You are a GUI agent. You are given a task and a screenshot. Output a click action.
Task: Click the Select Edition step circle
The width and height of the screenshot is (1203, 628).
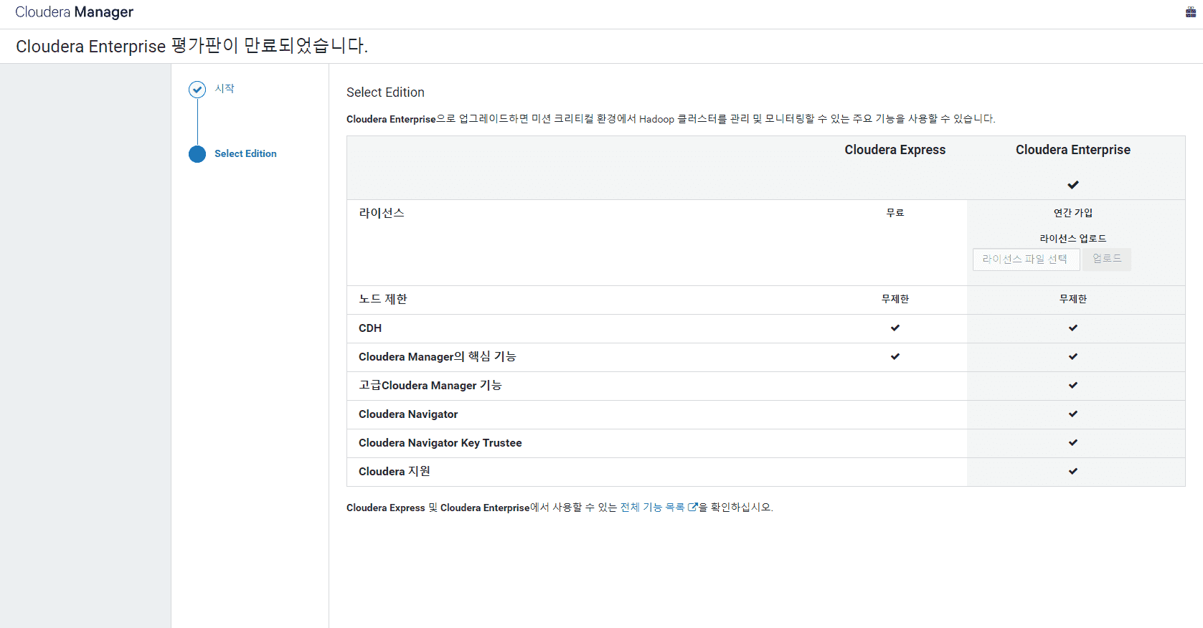point(197,154)
